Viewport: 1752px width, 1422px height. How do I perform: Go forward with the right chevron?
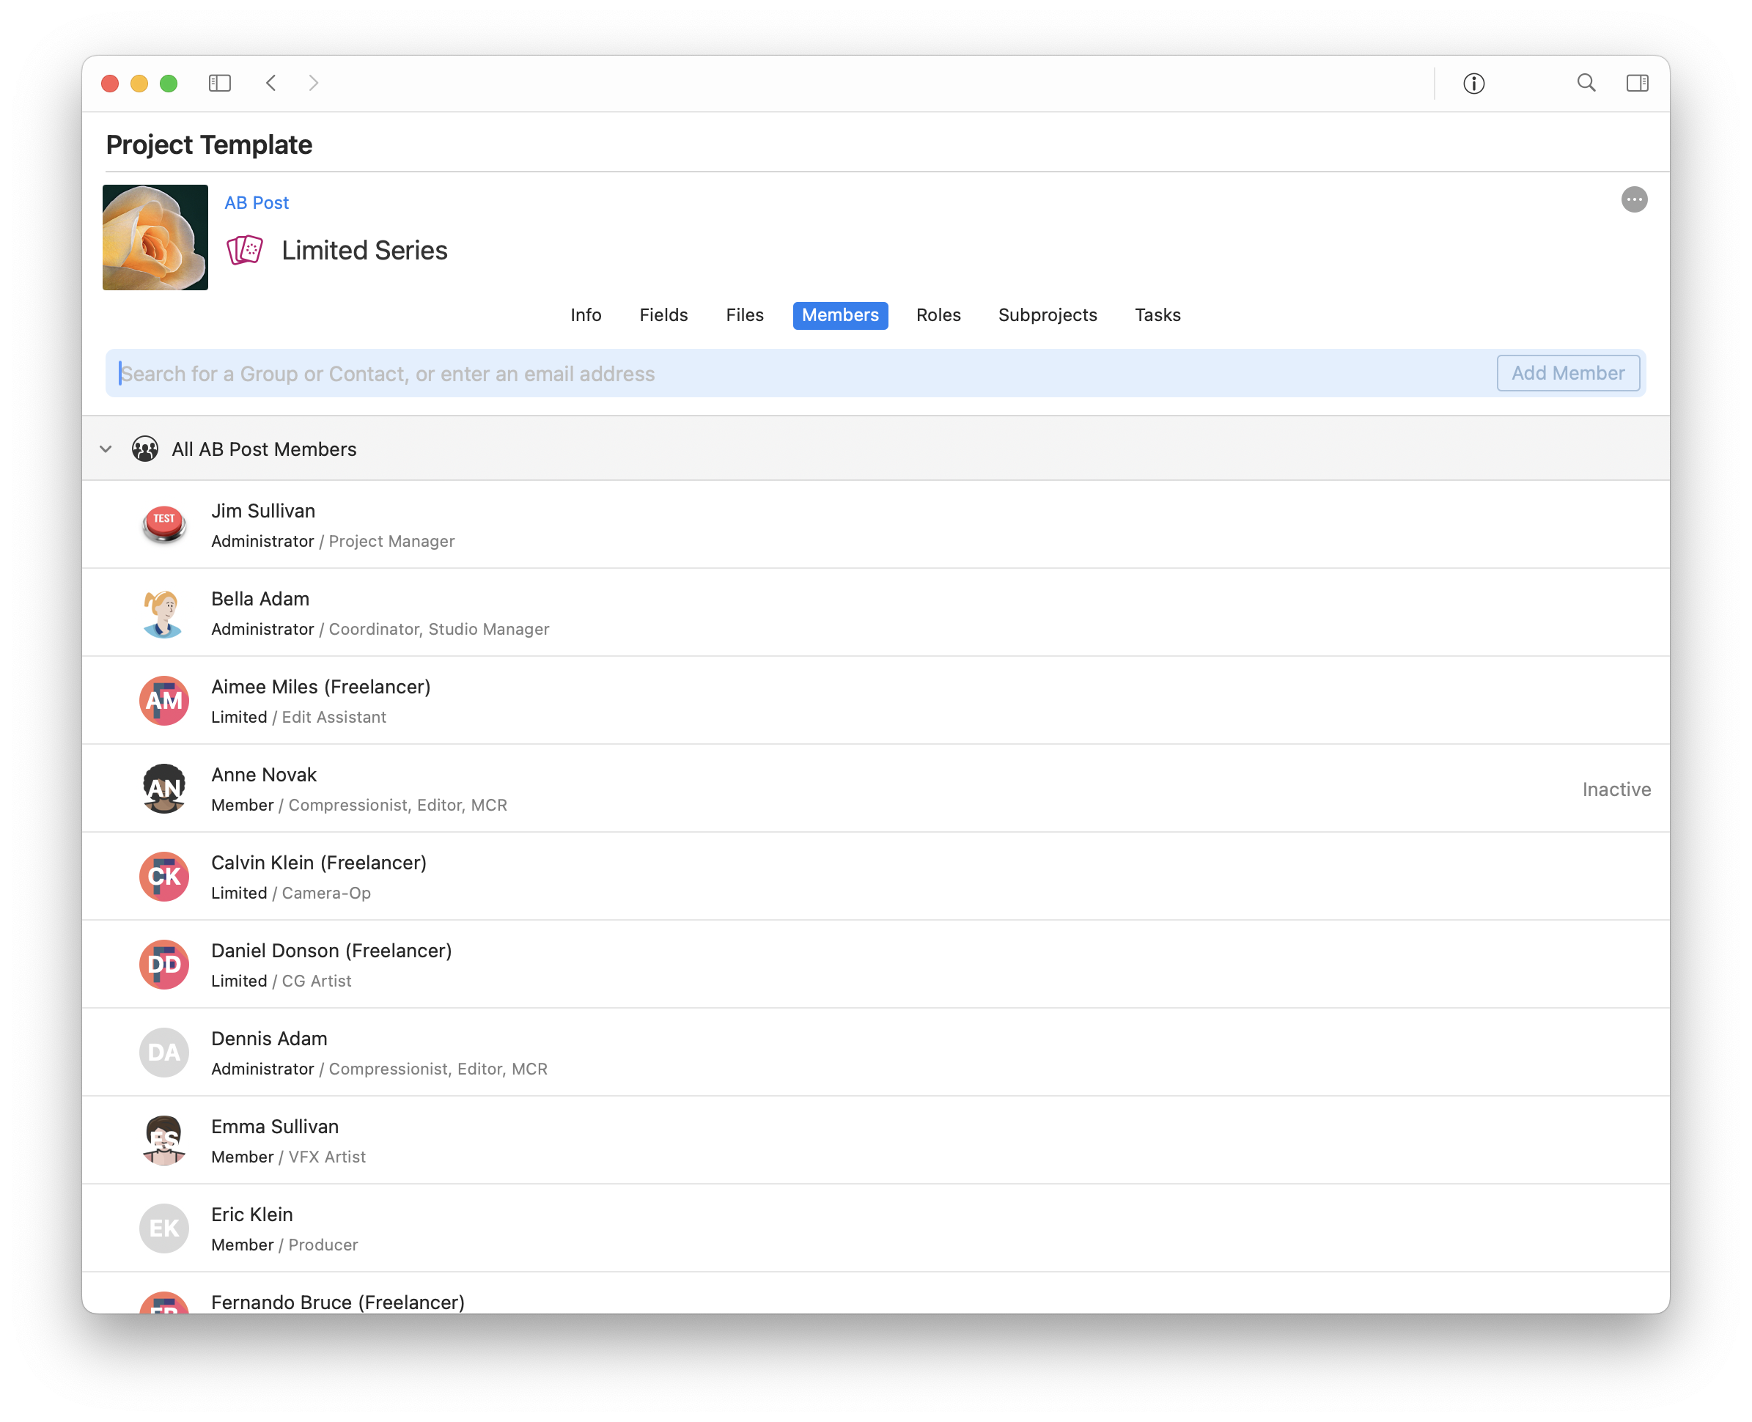coord(314,83)
